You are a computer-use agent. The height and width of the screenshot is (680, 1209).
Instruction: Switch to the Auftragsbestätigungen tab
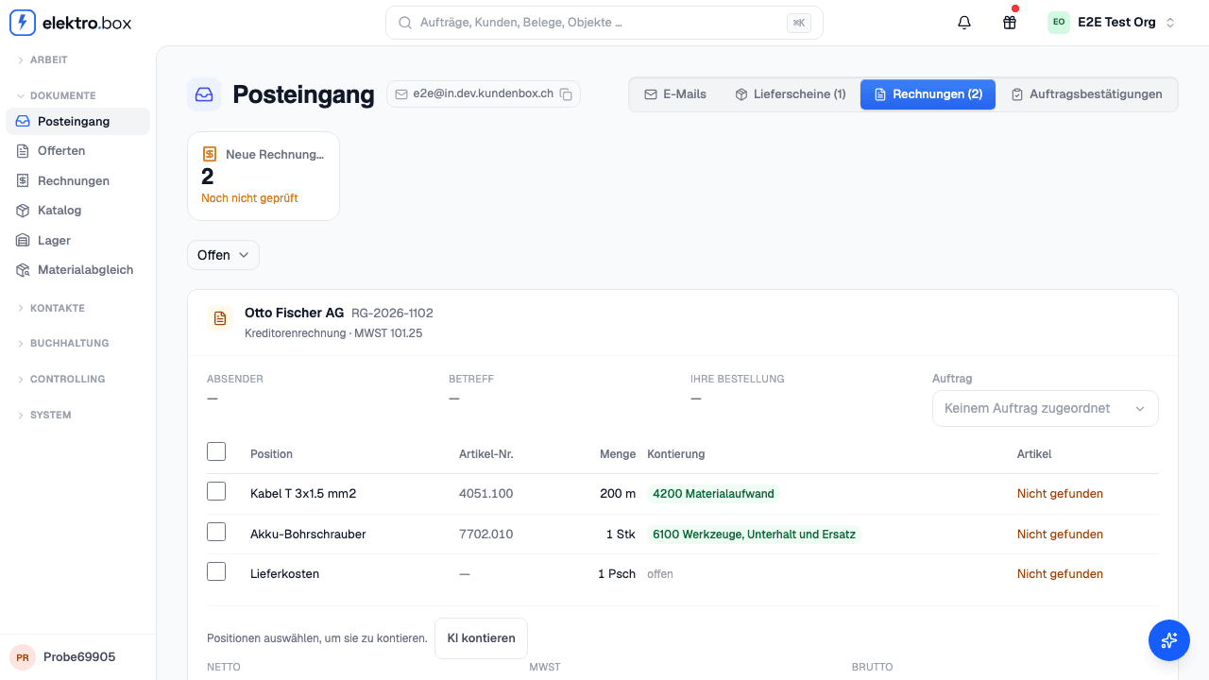[x=1086, y=94]
